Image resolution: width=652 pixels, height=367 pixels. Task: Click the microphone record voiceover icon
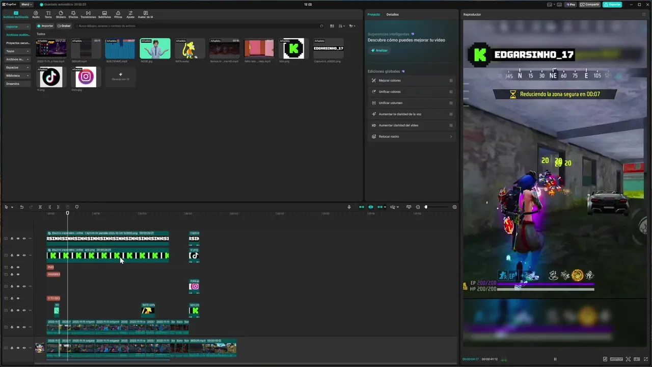tap(349, 207)
